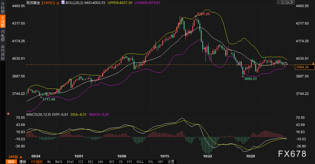Select the CCI indicator button
This screenshot has width=315, height=164.
(80, 162)
